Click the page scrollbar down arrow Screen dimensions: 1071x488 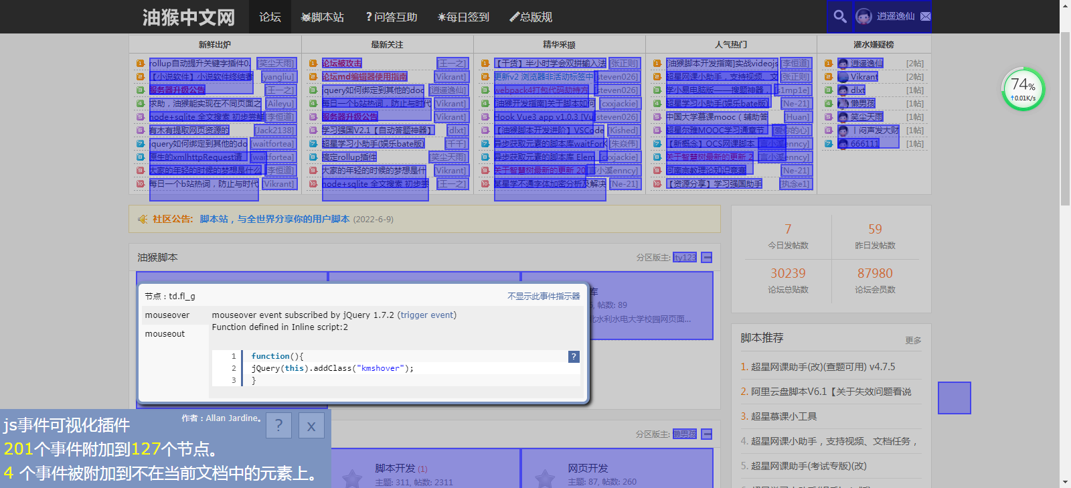coord(1065,482)
